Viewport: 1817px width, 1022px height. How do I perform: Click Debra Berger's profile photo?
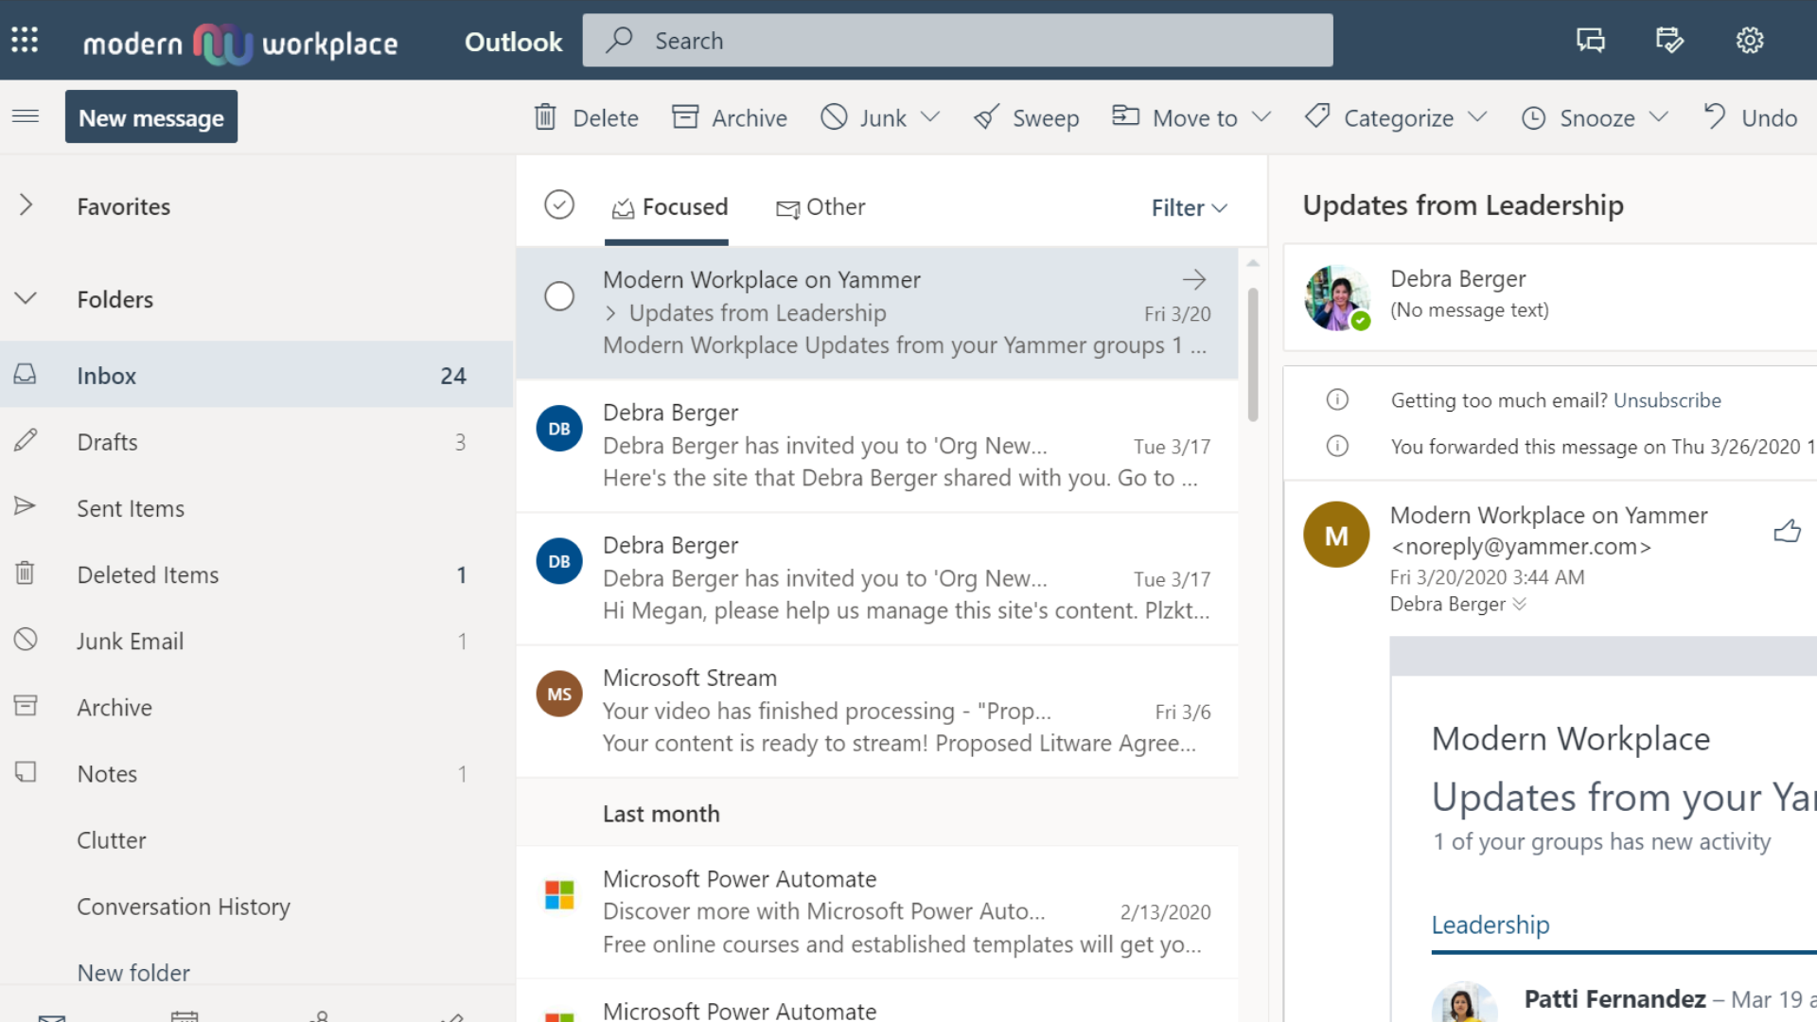[1336, 297]
